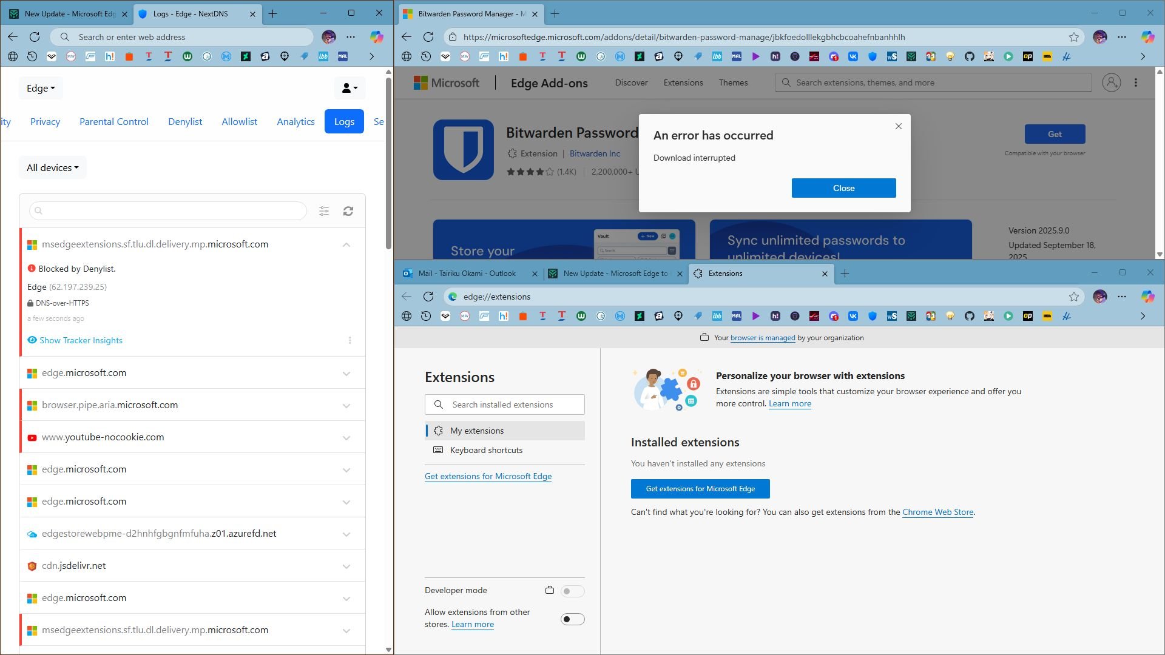
Task: Click Close in the error dialog
Action: point(843,188)
